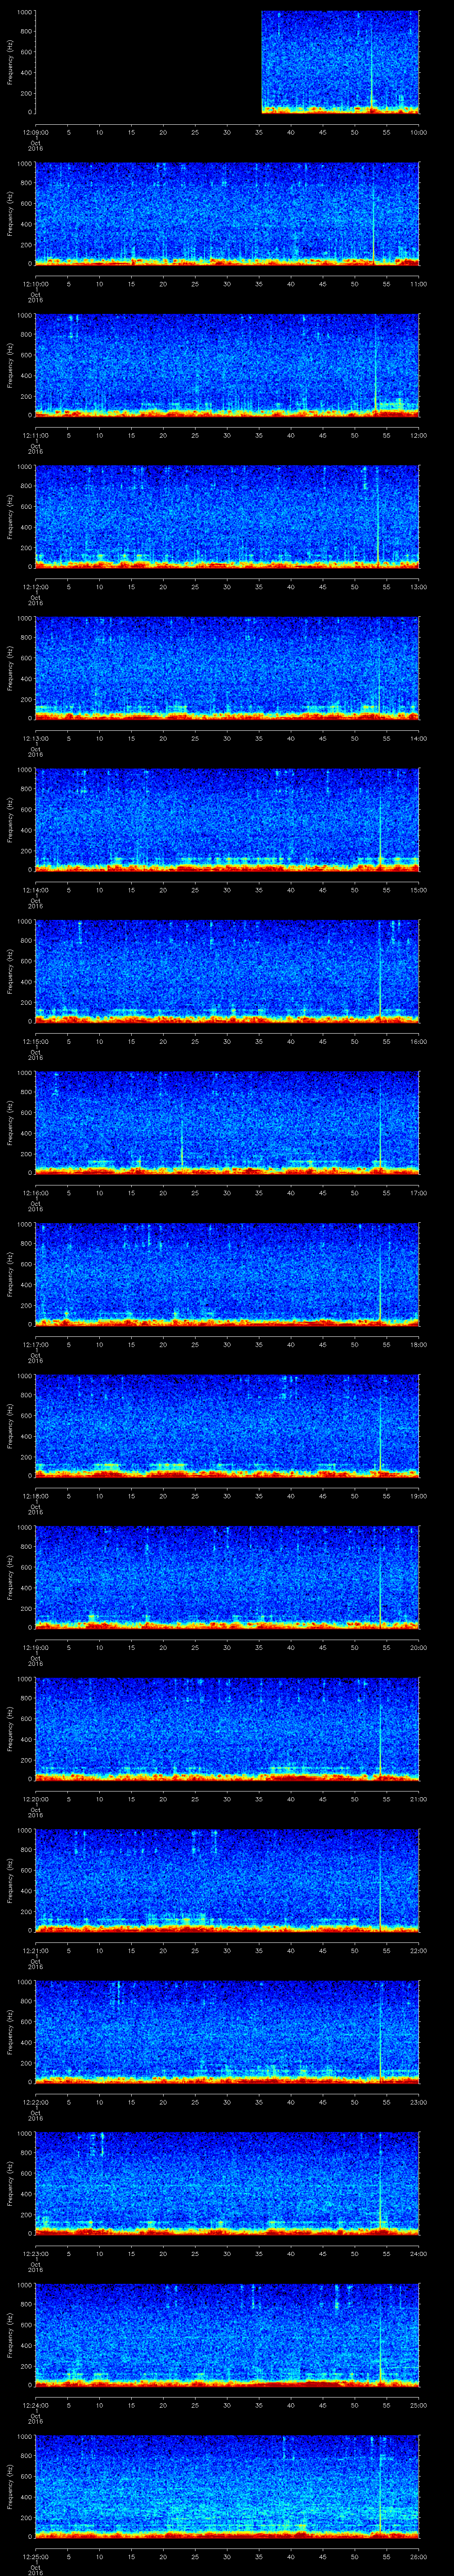The width and height of the screenshot is (454, 2576).
Task: Click the 1000 Hz tick on 12:12:00 spectrogram
Action: (24, 467)
